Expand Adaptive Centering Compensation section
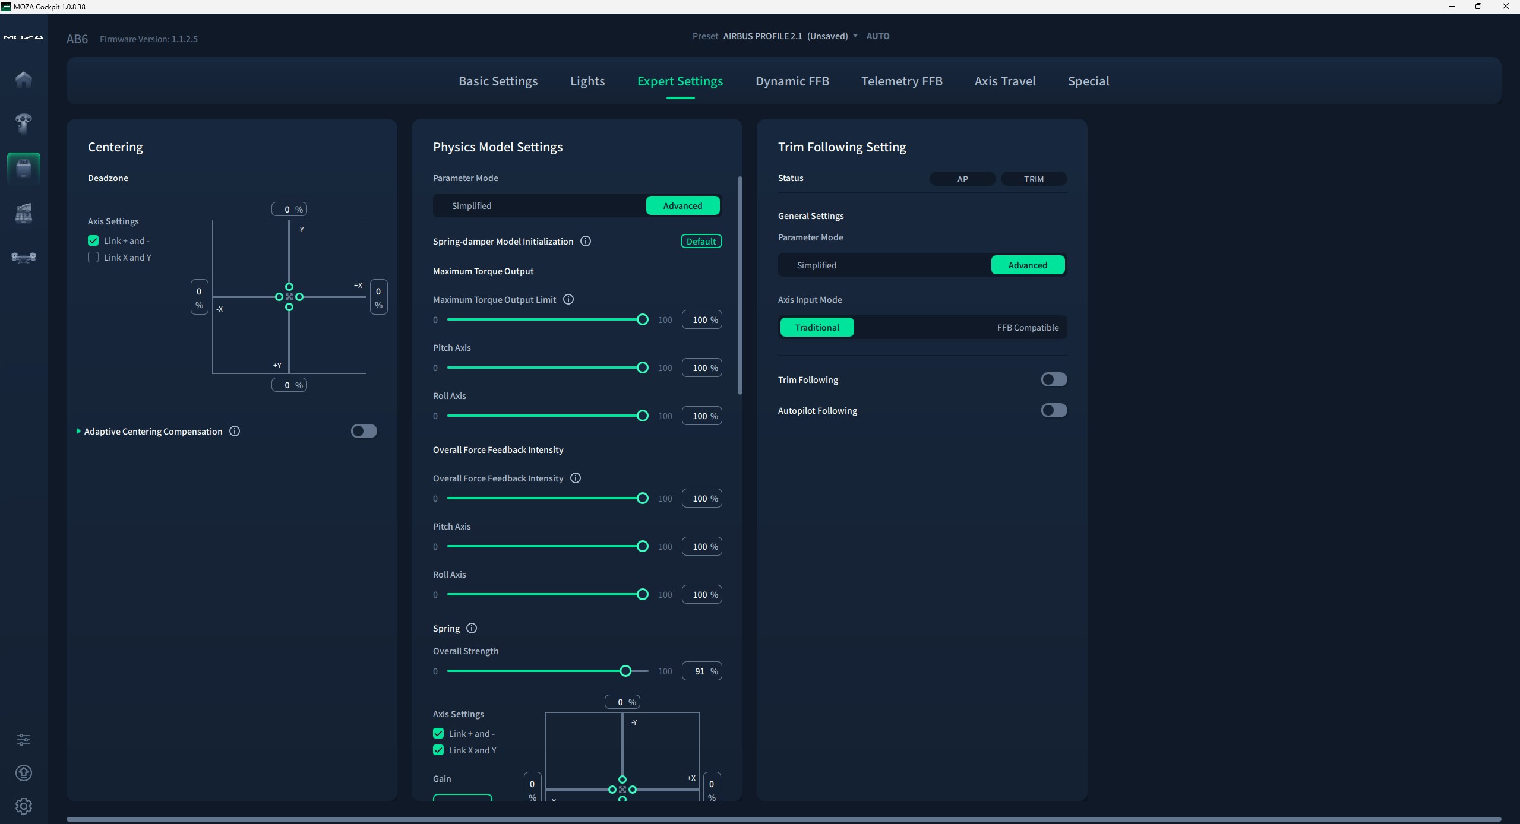1520x824 pixels. click(x=78, y=431)
